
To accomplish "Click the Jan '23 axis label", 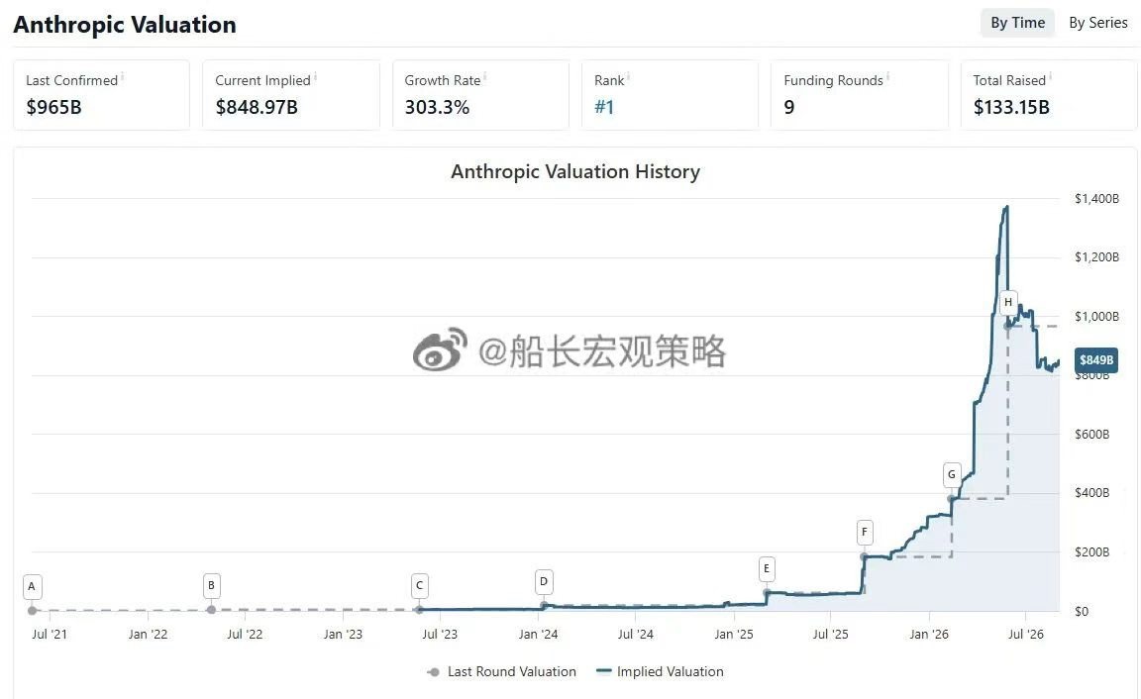I will [343, 635].
